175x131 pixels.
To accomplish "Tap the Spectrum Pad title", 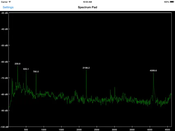I will pos(88,7).
